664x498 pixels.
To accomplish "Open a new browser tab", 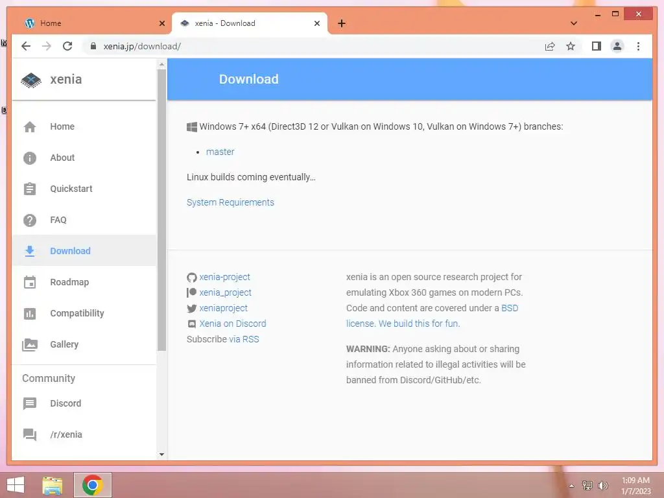I will tap(342, 23).
